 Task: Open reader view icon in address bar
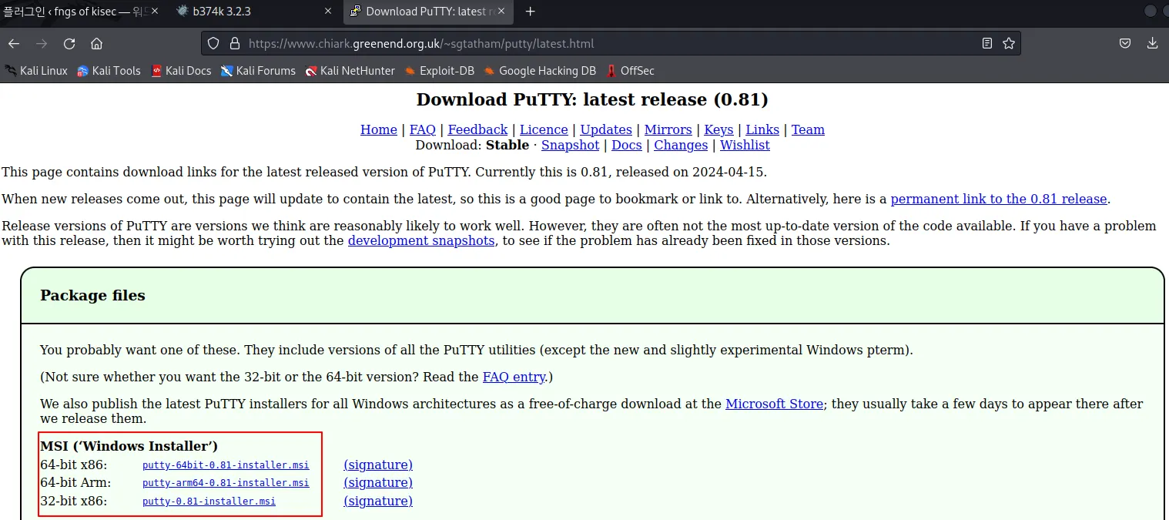click(987, 43)
